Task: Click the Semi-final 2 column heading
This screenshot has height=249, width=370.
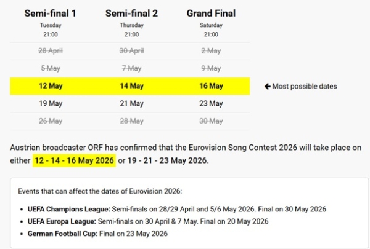Action: (x=130, y=12)
